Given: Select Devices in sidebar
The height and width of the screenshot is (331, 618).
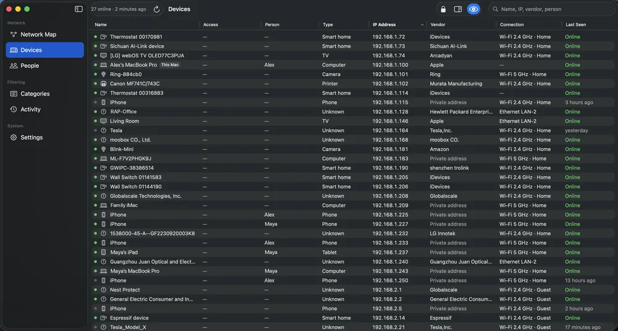Looking at the screenshot, I should (44, 50).
